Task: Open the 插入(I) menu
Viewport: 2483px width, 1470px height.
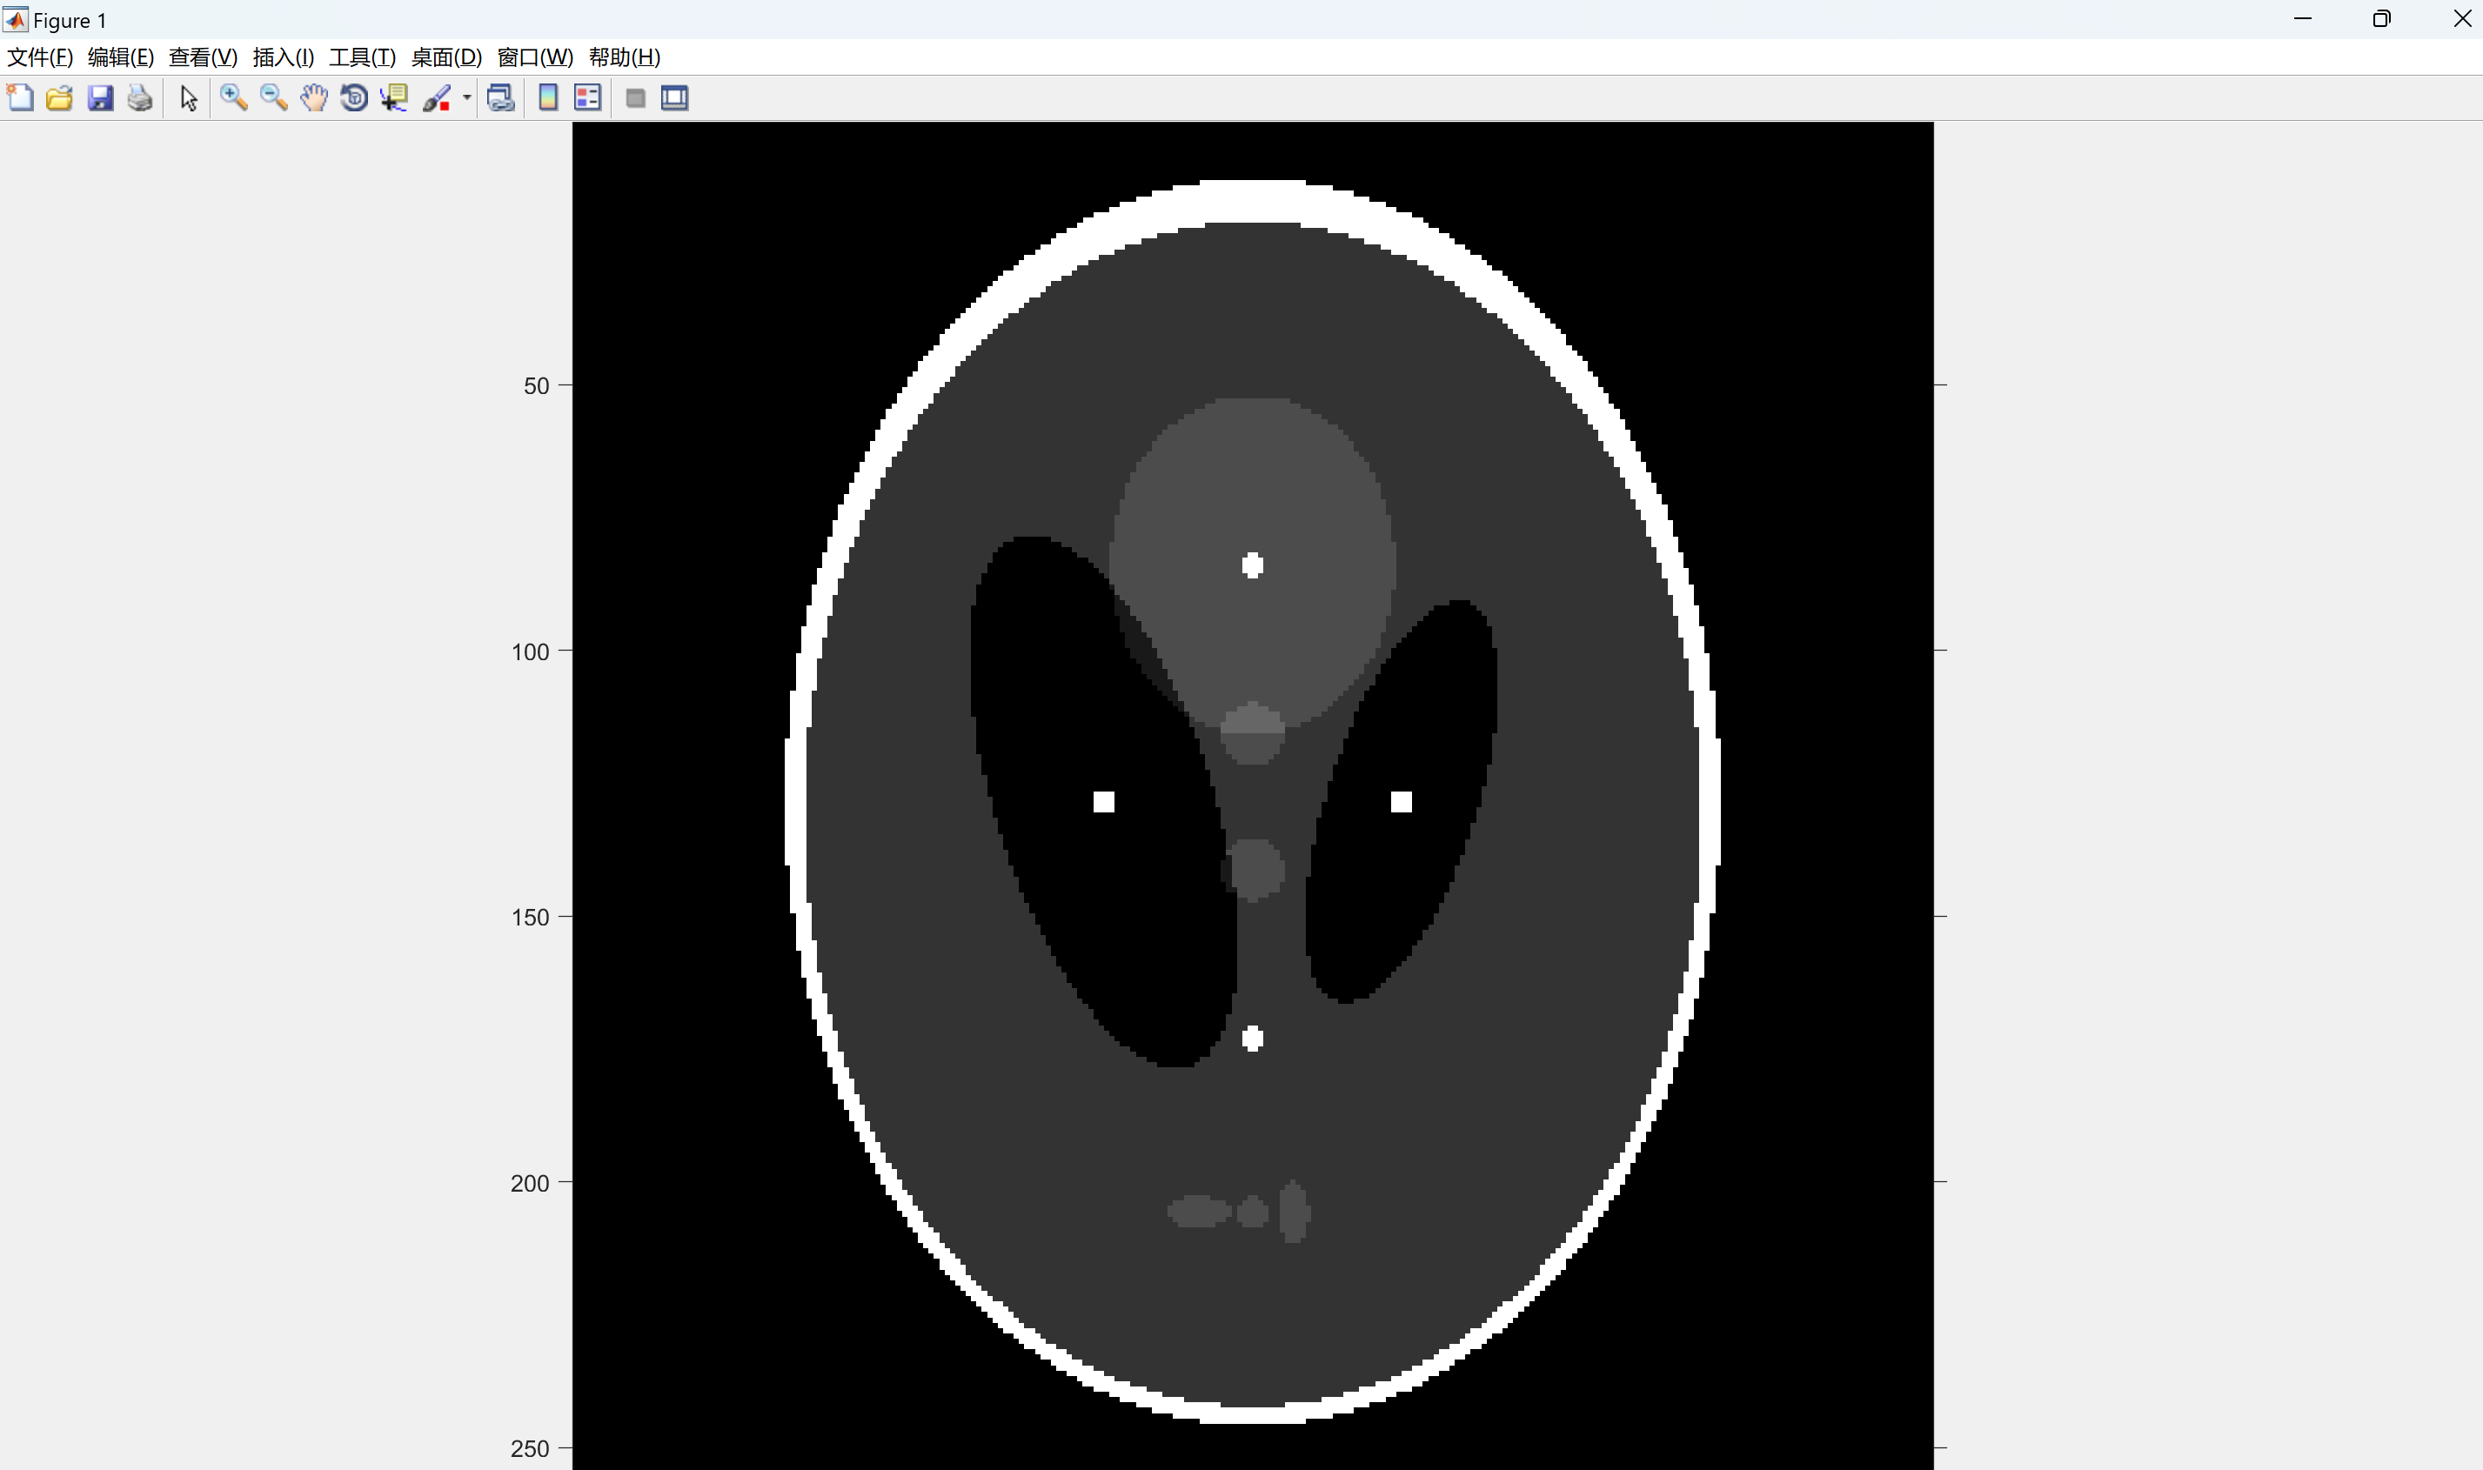Action: click(x=284, y=57)
